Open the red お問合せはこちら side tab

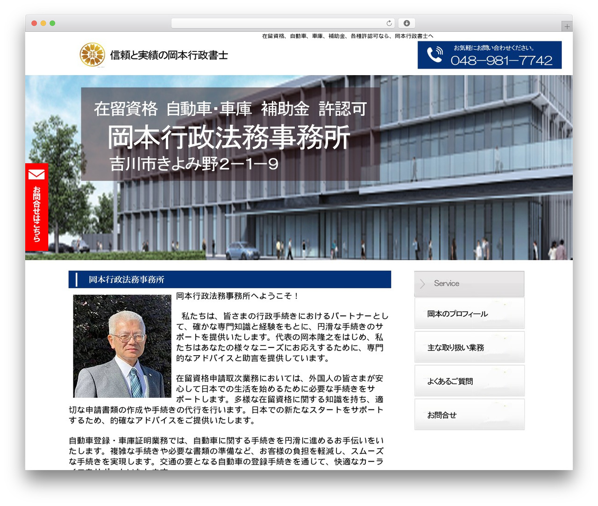pyautogui.click(x=36, y=207)
